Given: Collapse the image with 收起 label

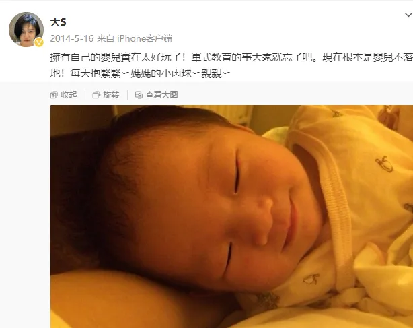Looking at the screenshot, I should pyautogui.click(x=69, y=95).
